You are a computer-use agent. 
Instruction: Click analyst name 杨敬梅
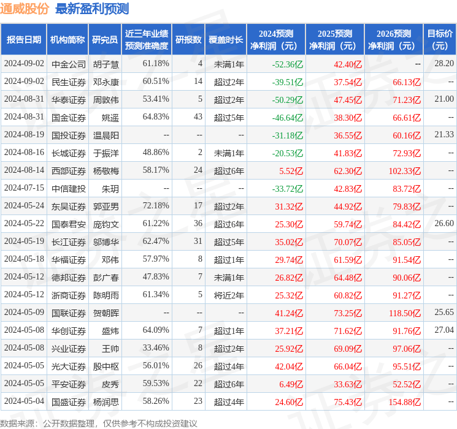pyautogui.click(x=106, y=170)
